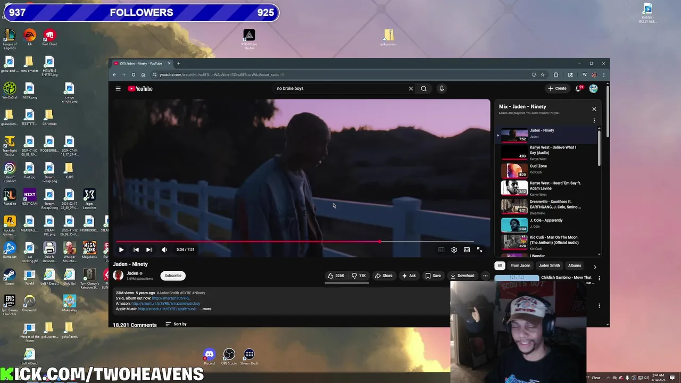
Task: Expand the description with ...more
Action: [205, 309]
